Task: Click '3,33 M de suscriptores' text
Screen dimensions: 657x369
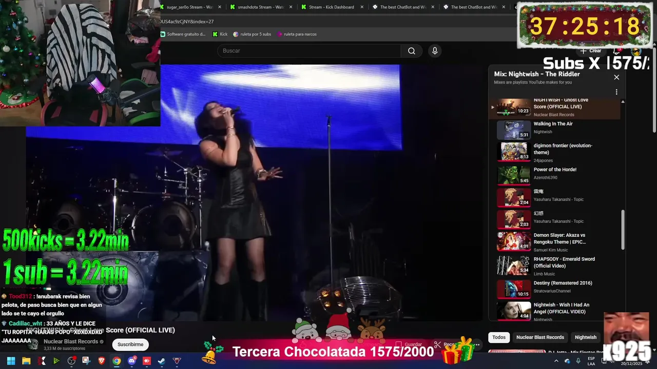Action: pos(65,348)
